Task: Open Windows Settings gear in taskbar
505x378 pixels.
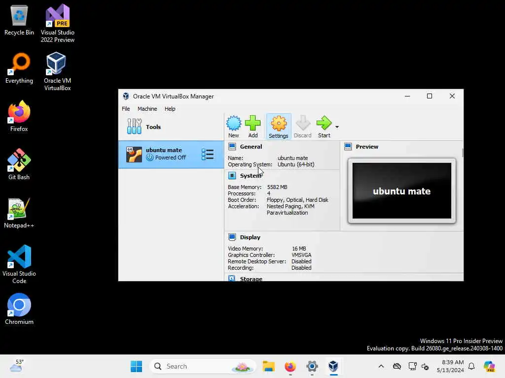Action: click(312, 366)
